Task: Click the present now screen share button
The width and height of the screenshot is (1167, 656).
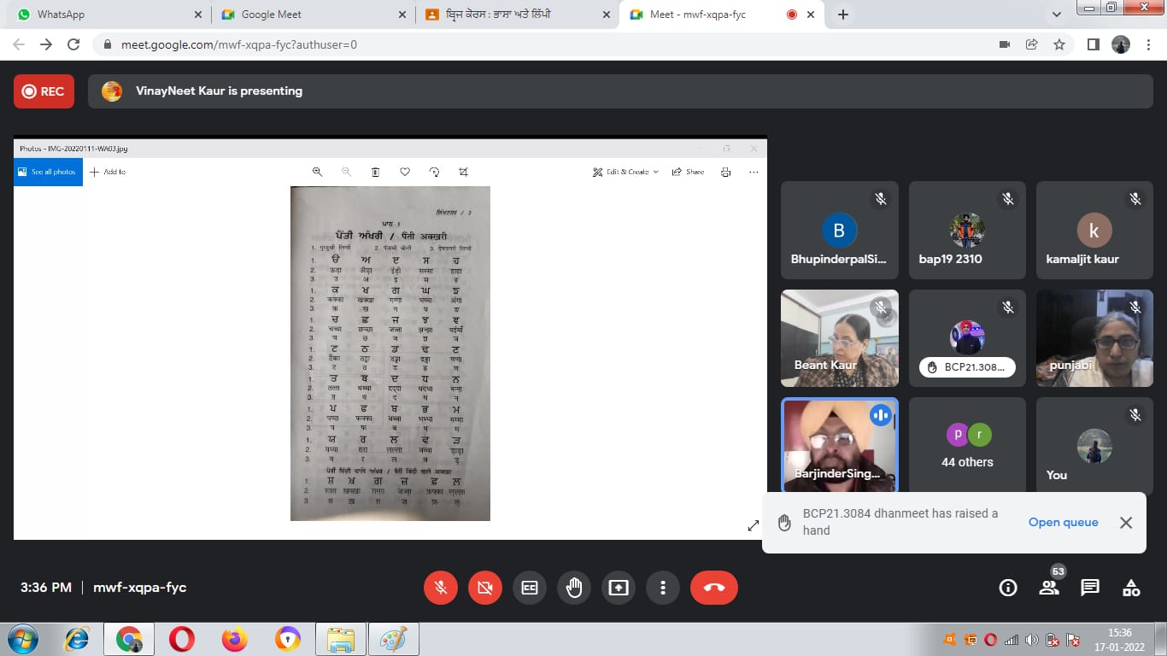Action: [618, 588]
